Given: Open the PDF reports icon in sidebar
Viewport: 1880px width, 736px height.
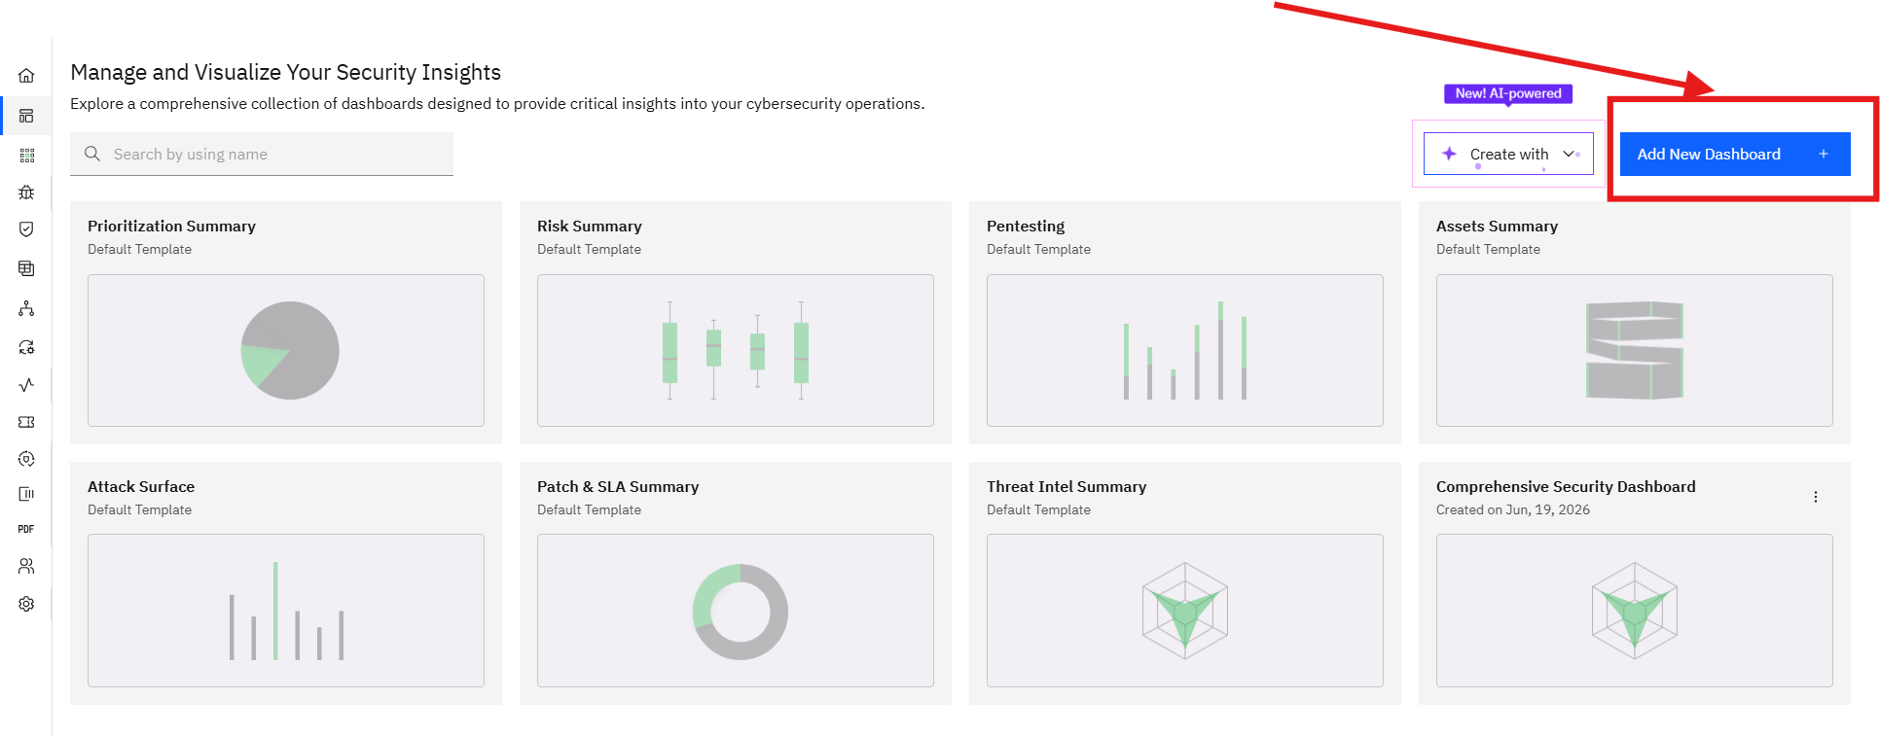Looking at the screenshot, I should pos(26,529).
